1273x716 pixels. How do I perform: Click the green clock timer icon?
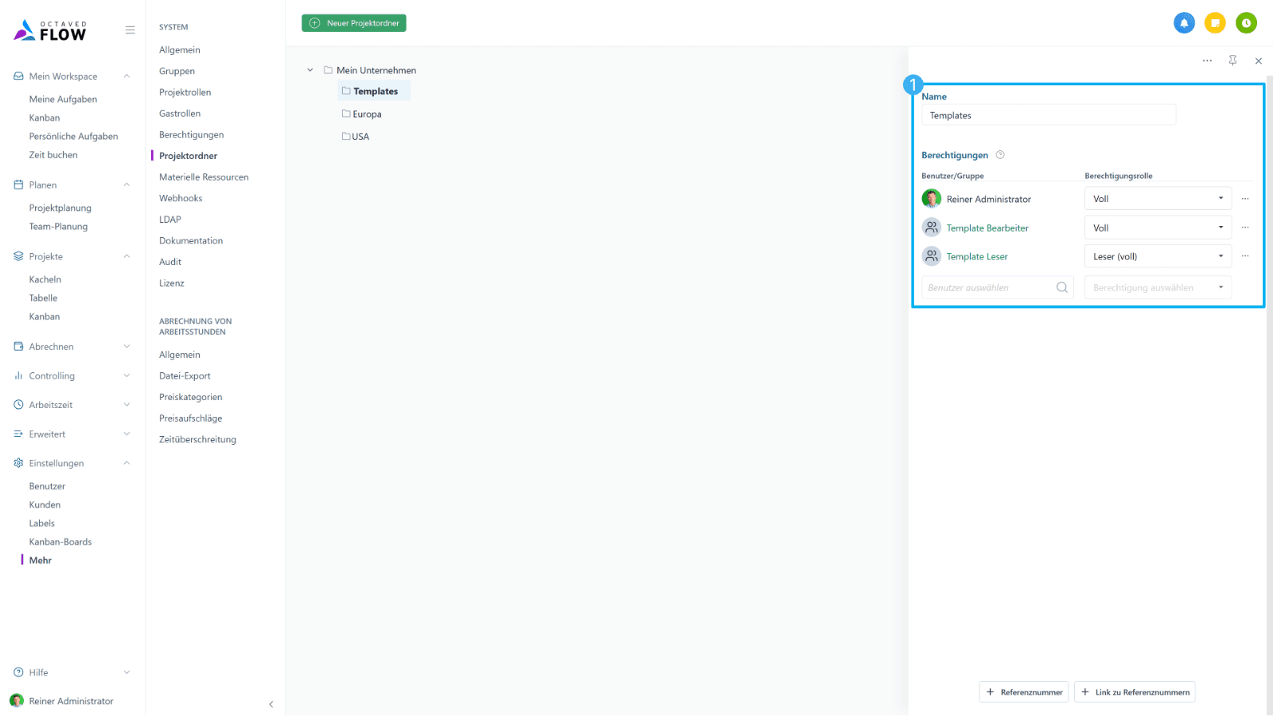[x=1246, y=23]
